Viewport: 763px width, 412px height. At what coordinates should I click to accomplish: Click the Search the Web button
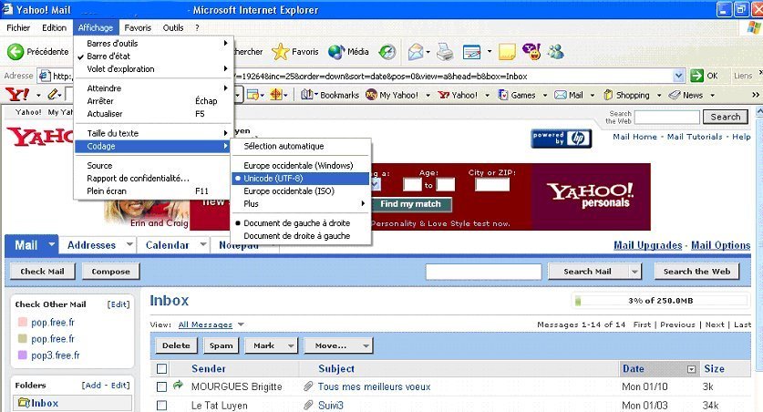point(696,272)
